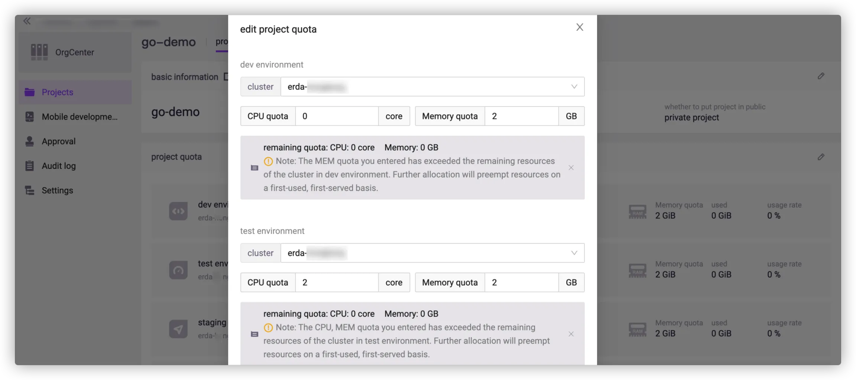Open Mobile development sidebar item
This screenshot has height=380, width=856.
80,117
